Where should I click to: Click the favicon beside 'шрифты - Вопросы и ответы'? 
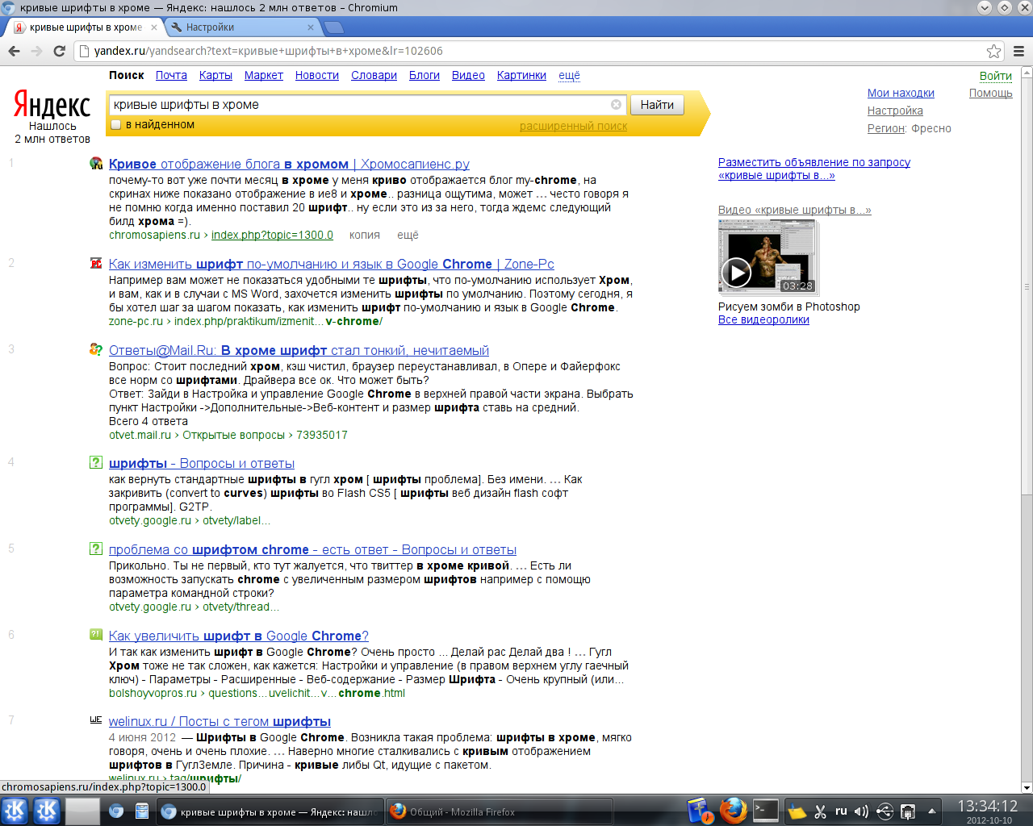pyautogui.click(x=96, y=463)
